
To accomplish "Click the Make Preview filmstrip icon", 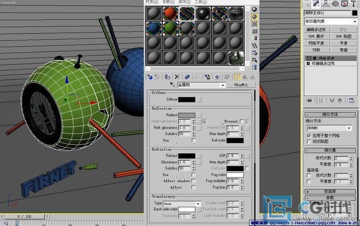I will 254,45.
